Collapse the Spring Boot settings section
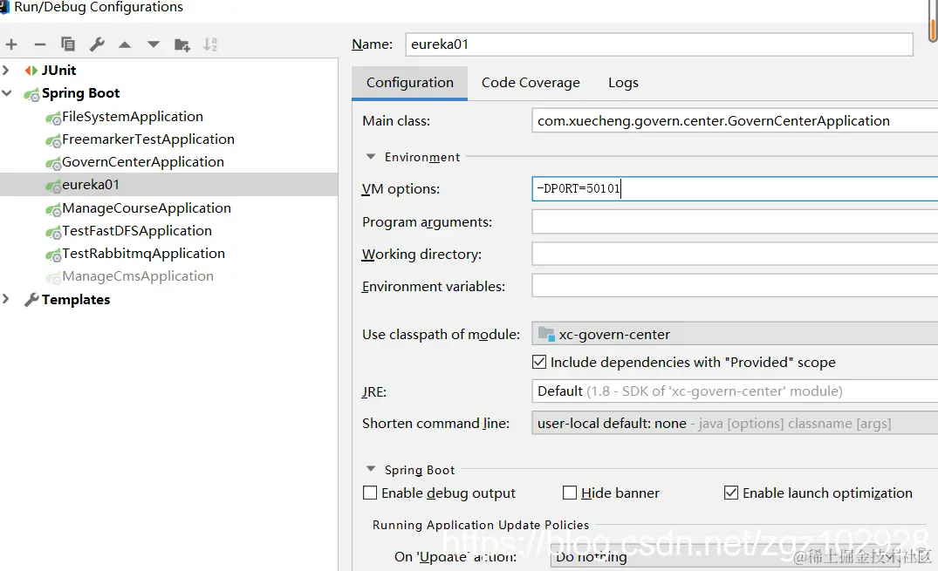This screenshot has height=571, width=938. (371, 469)
